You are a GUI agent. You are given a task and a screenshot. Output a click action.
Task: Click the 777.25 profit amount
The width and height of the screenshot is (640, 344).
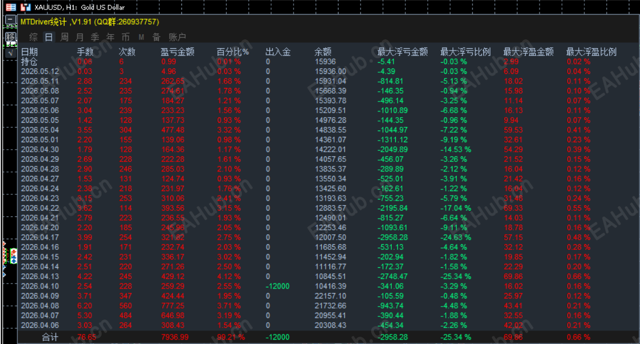173,306
